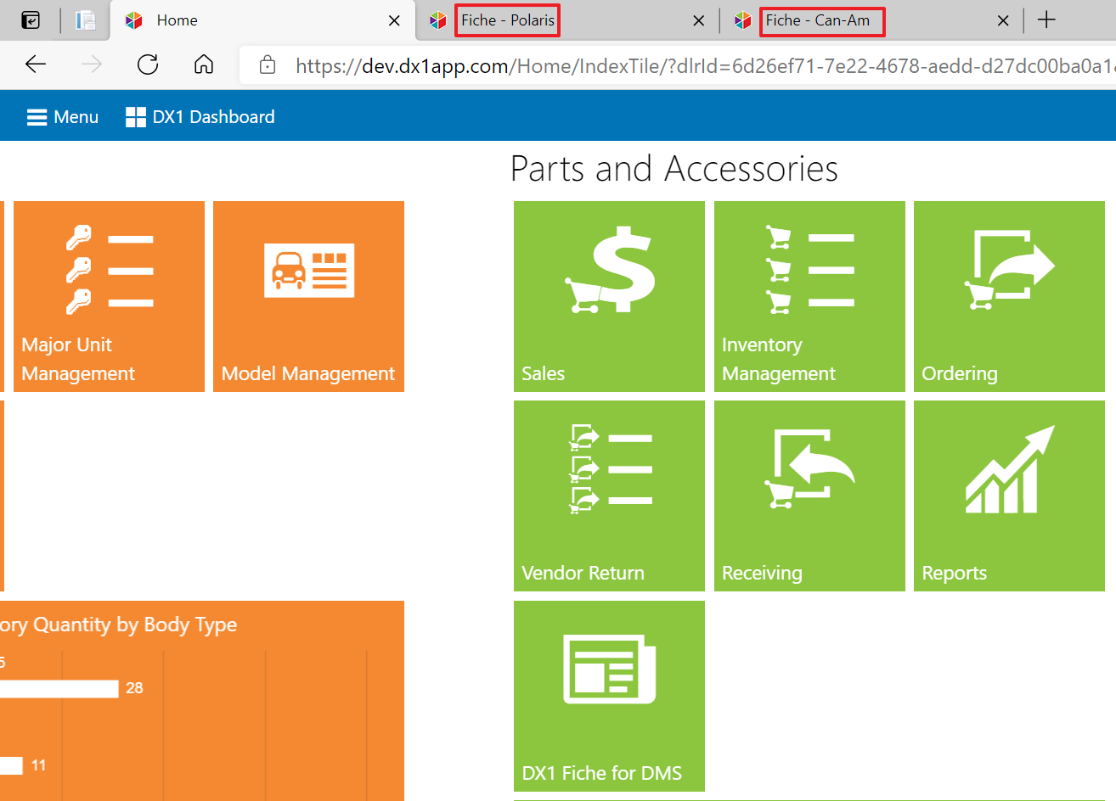The image size is (1116, 801).
Task: Click the Parts and Accessories heading
Action: click(x=674, y=169)
